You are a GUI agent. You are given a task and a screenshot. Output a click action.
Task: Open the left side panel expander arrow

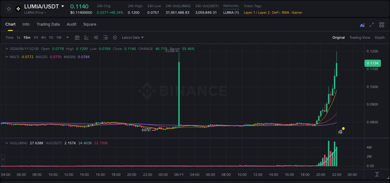(x=3, y=159)
